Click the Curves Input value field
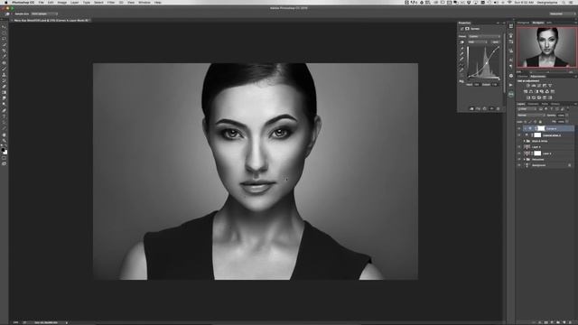Viewport: 578px width, 325px height. click(477, 84)
